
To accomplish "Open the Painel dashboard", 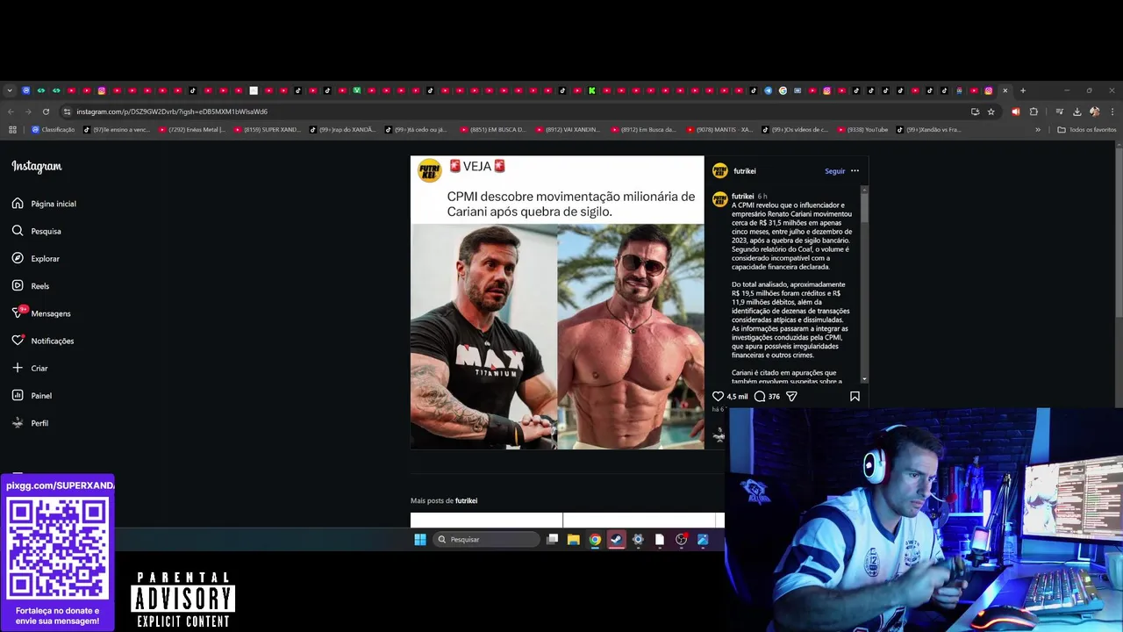I will (32, 396).
